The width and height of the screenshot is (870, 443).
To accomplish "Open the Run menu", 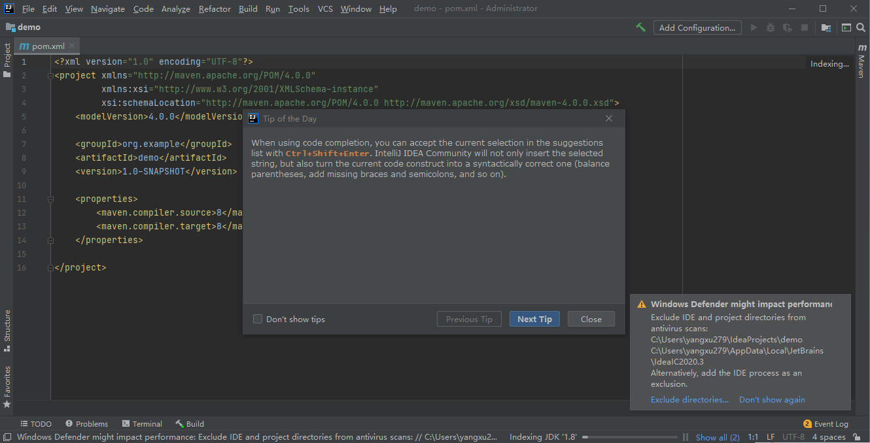I will (x=273, y=8).
